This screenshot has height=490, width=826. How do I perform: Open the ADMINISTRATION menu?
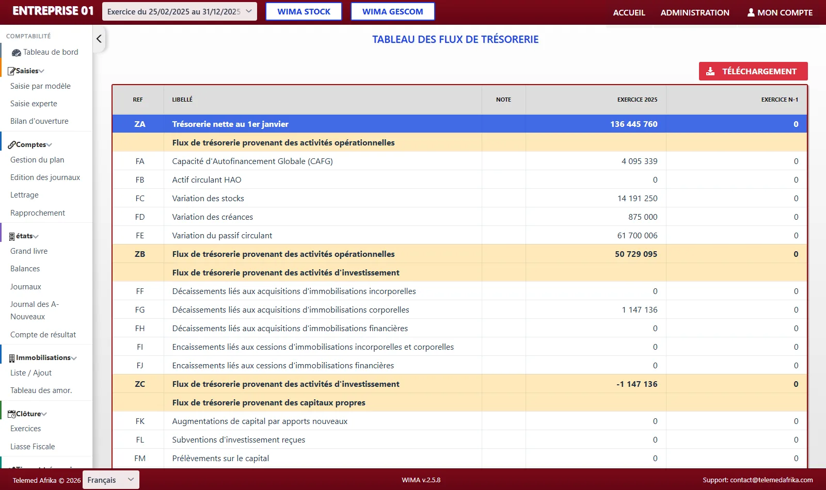pos(695,12)
